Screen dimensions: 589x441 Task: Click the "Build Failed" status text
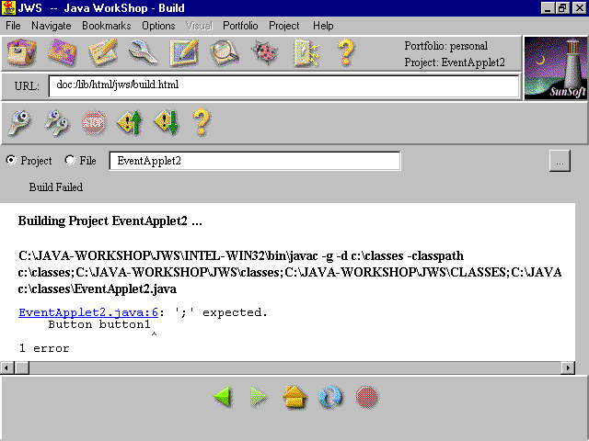point(56,187)
